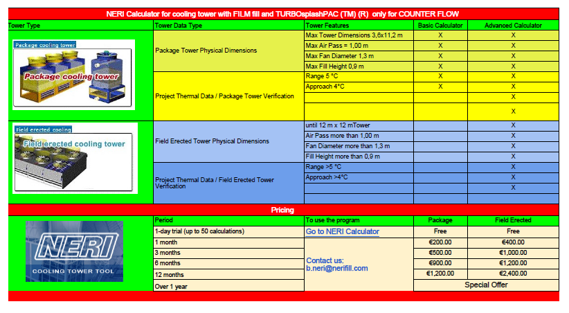The image size is (569, 313).
Task: Select the 1 month period row
Action: pyautogui.click(x=228, y=242)
